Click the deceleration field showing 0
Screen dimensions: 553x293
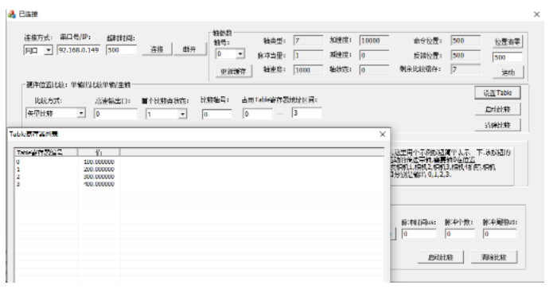point(374,56)
